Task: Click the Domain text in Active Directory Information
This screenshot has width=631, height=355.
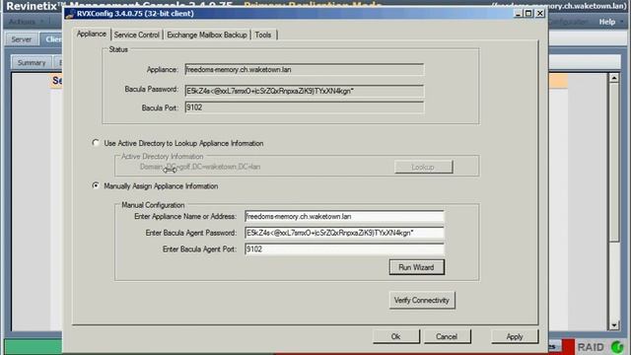Action: (200, 167)
